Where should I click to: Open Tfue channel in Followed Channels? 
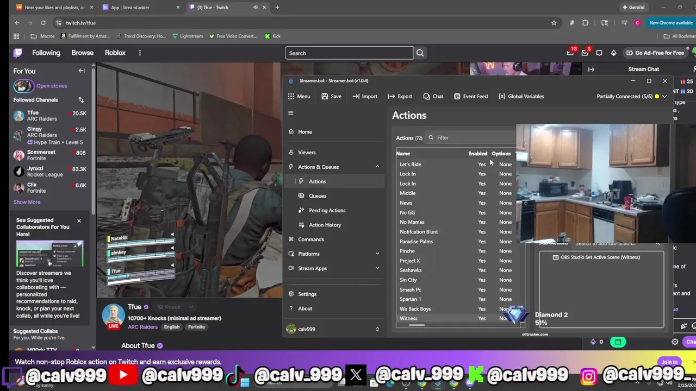[49, 116]
